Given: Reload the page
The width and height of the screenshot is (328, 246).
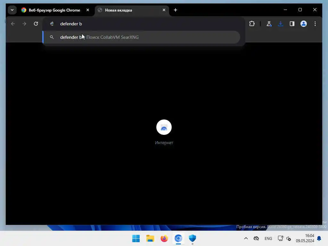Looking at the screenshot, I should 36,24.
